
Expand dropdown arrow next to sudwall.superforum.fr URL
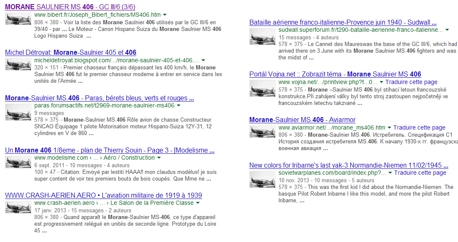coord(447,30)
